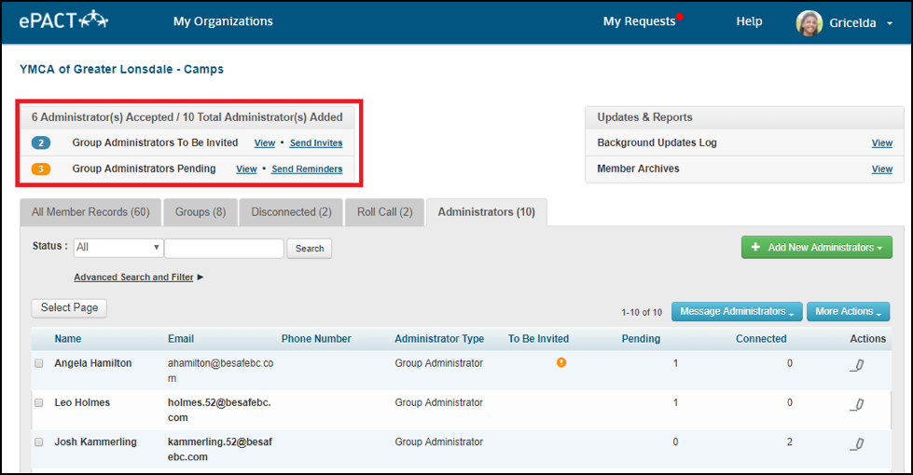Screen dimensions: 913x475
Task: Click the '6 Administrator(s) Accepted' summary header
Action: (187, 117)
